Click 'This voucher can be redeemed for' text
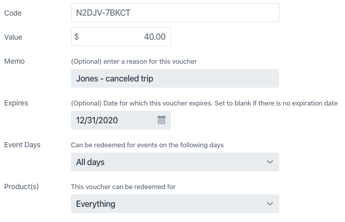345x222 pixels. click(x=123, y=186)
